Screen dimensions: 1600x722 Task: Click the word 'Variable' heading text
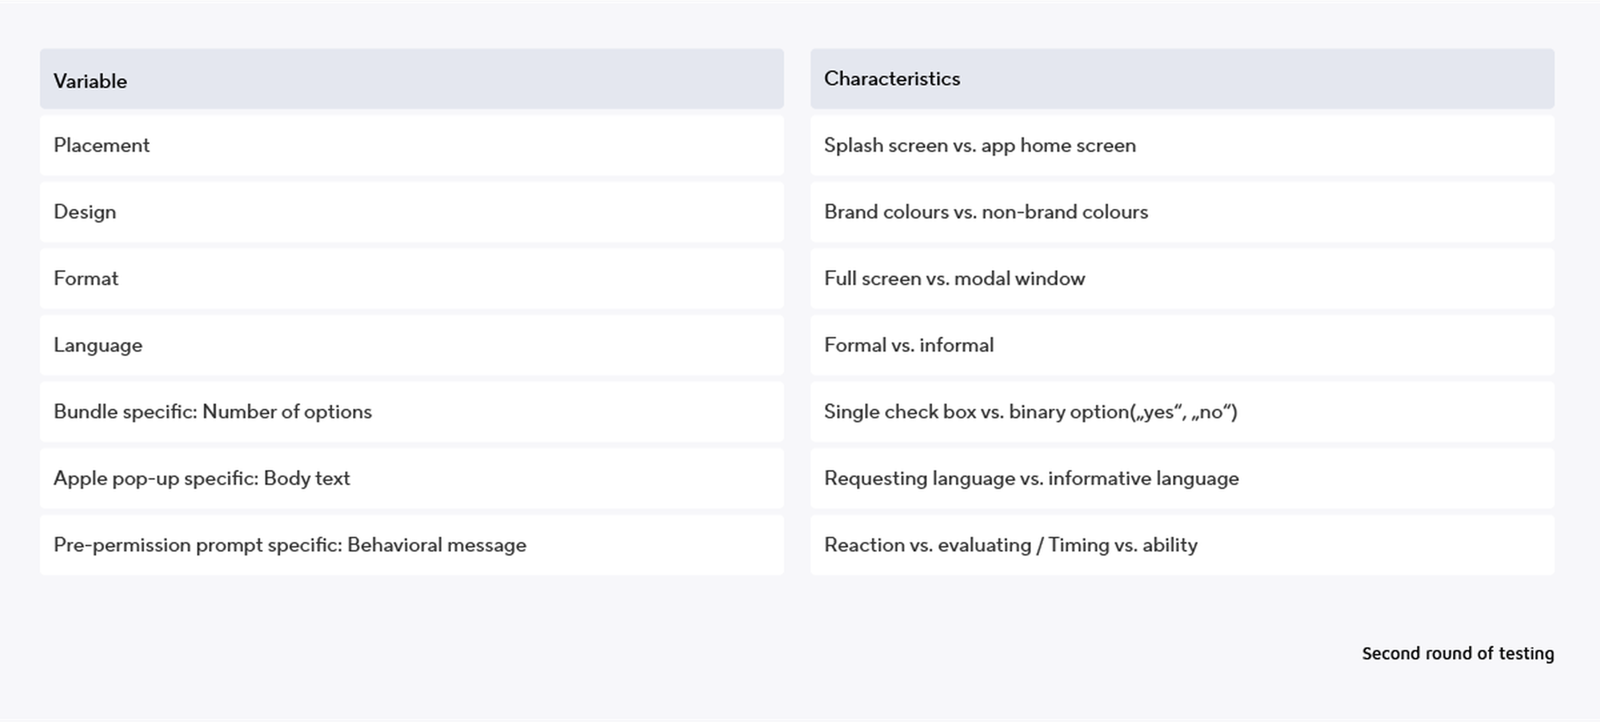coord(91,81)
